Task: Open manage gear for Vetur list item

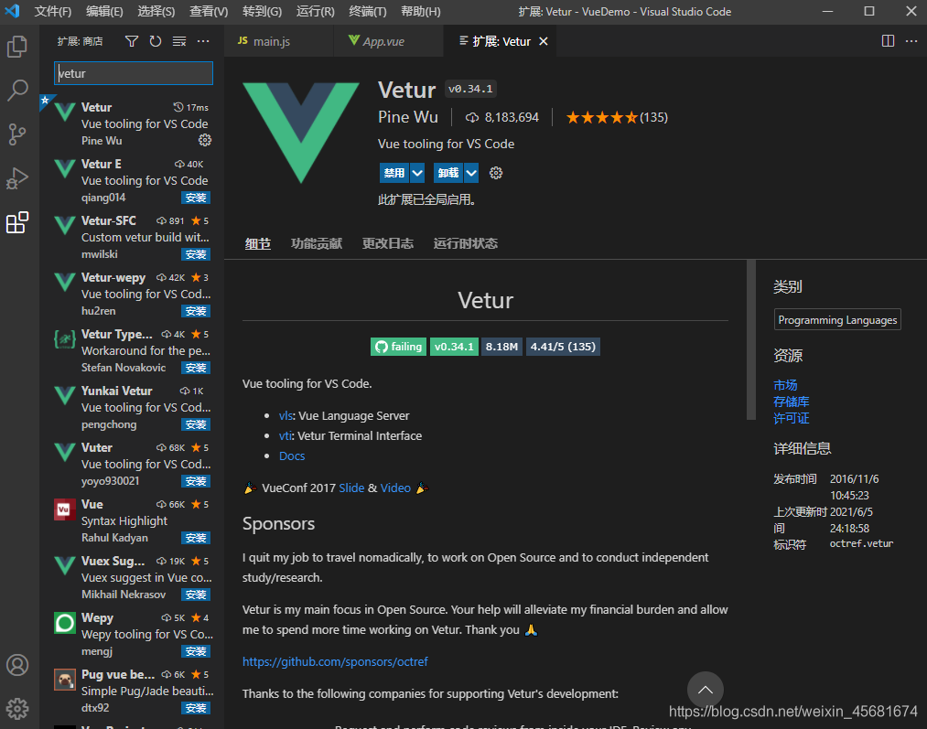Action: pos(205,140)
